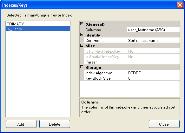185x133 pixels.
Task: Select the IX_users index entry
Action: pos(38,29)
